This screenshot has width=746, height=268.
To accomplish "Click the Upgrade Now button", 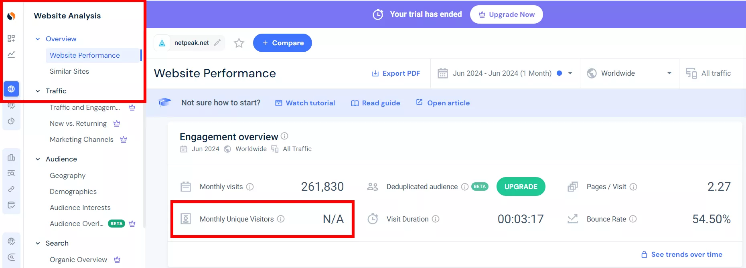I will (507, 14).
